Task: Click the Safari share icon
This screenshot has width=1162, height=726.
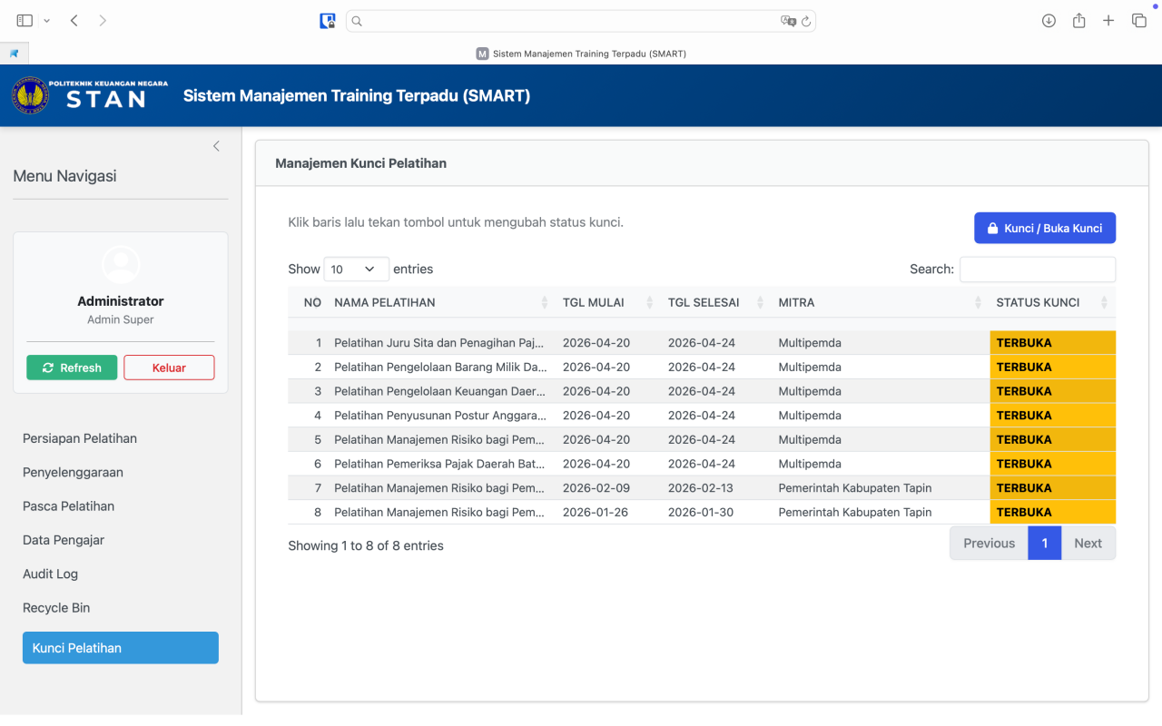Action: pos(1078,21)
